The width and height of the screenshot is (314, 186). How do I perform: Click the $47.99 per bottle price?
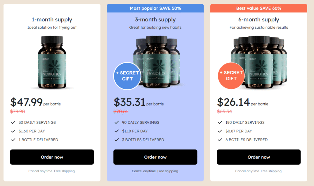pos(36,102)
